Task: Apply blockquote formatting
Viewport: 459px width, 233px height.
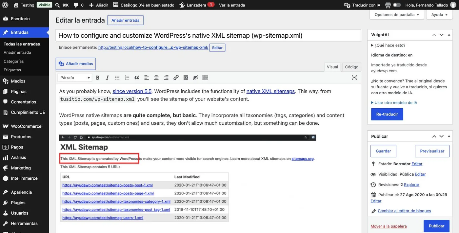Action: click(137, 78)
